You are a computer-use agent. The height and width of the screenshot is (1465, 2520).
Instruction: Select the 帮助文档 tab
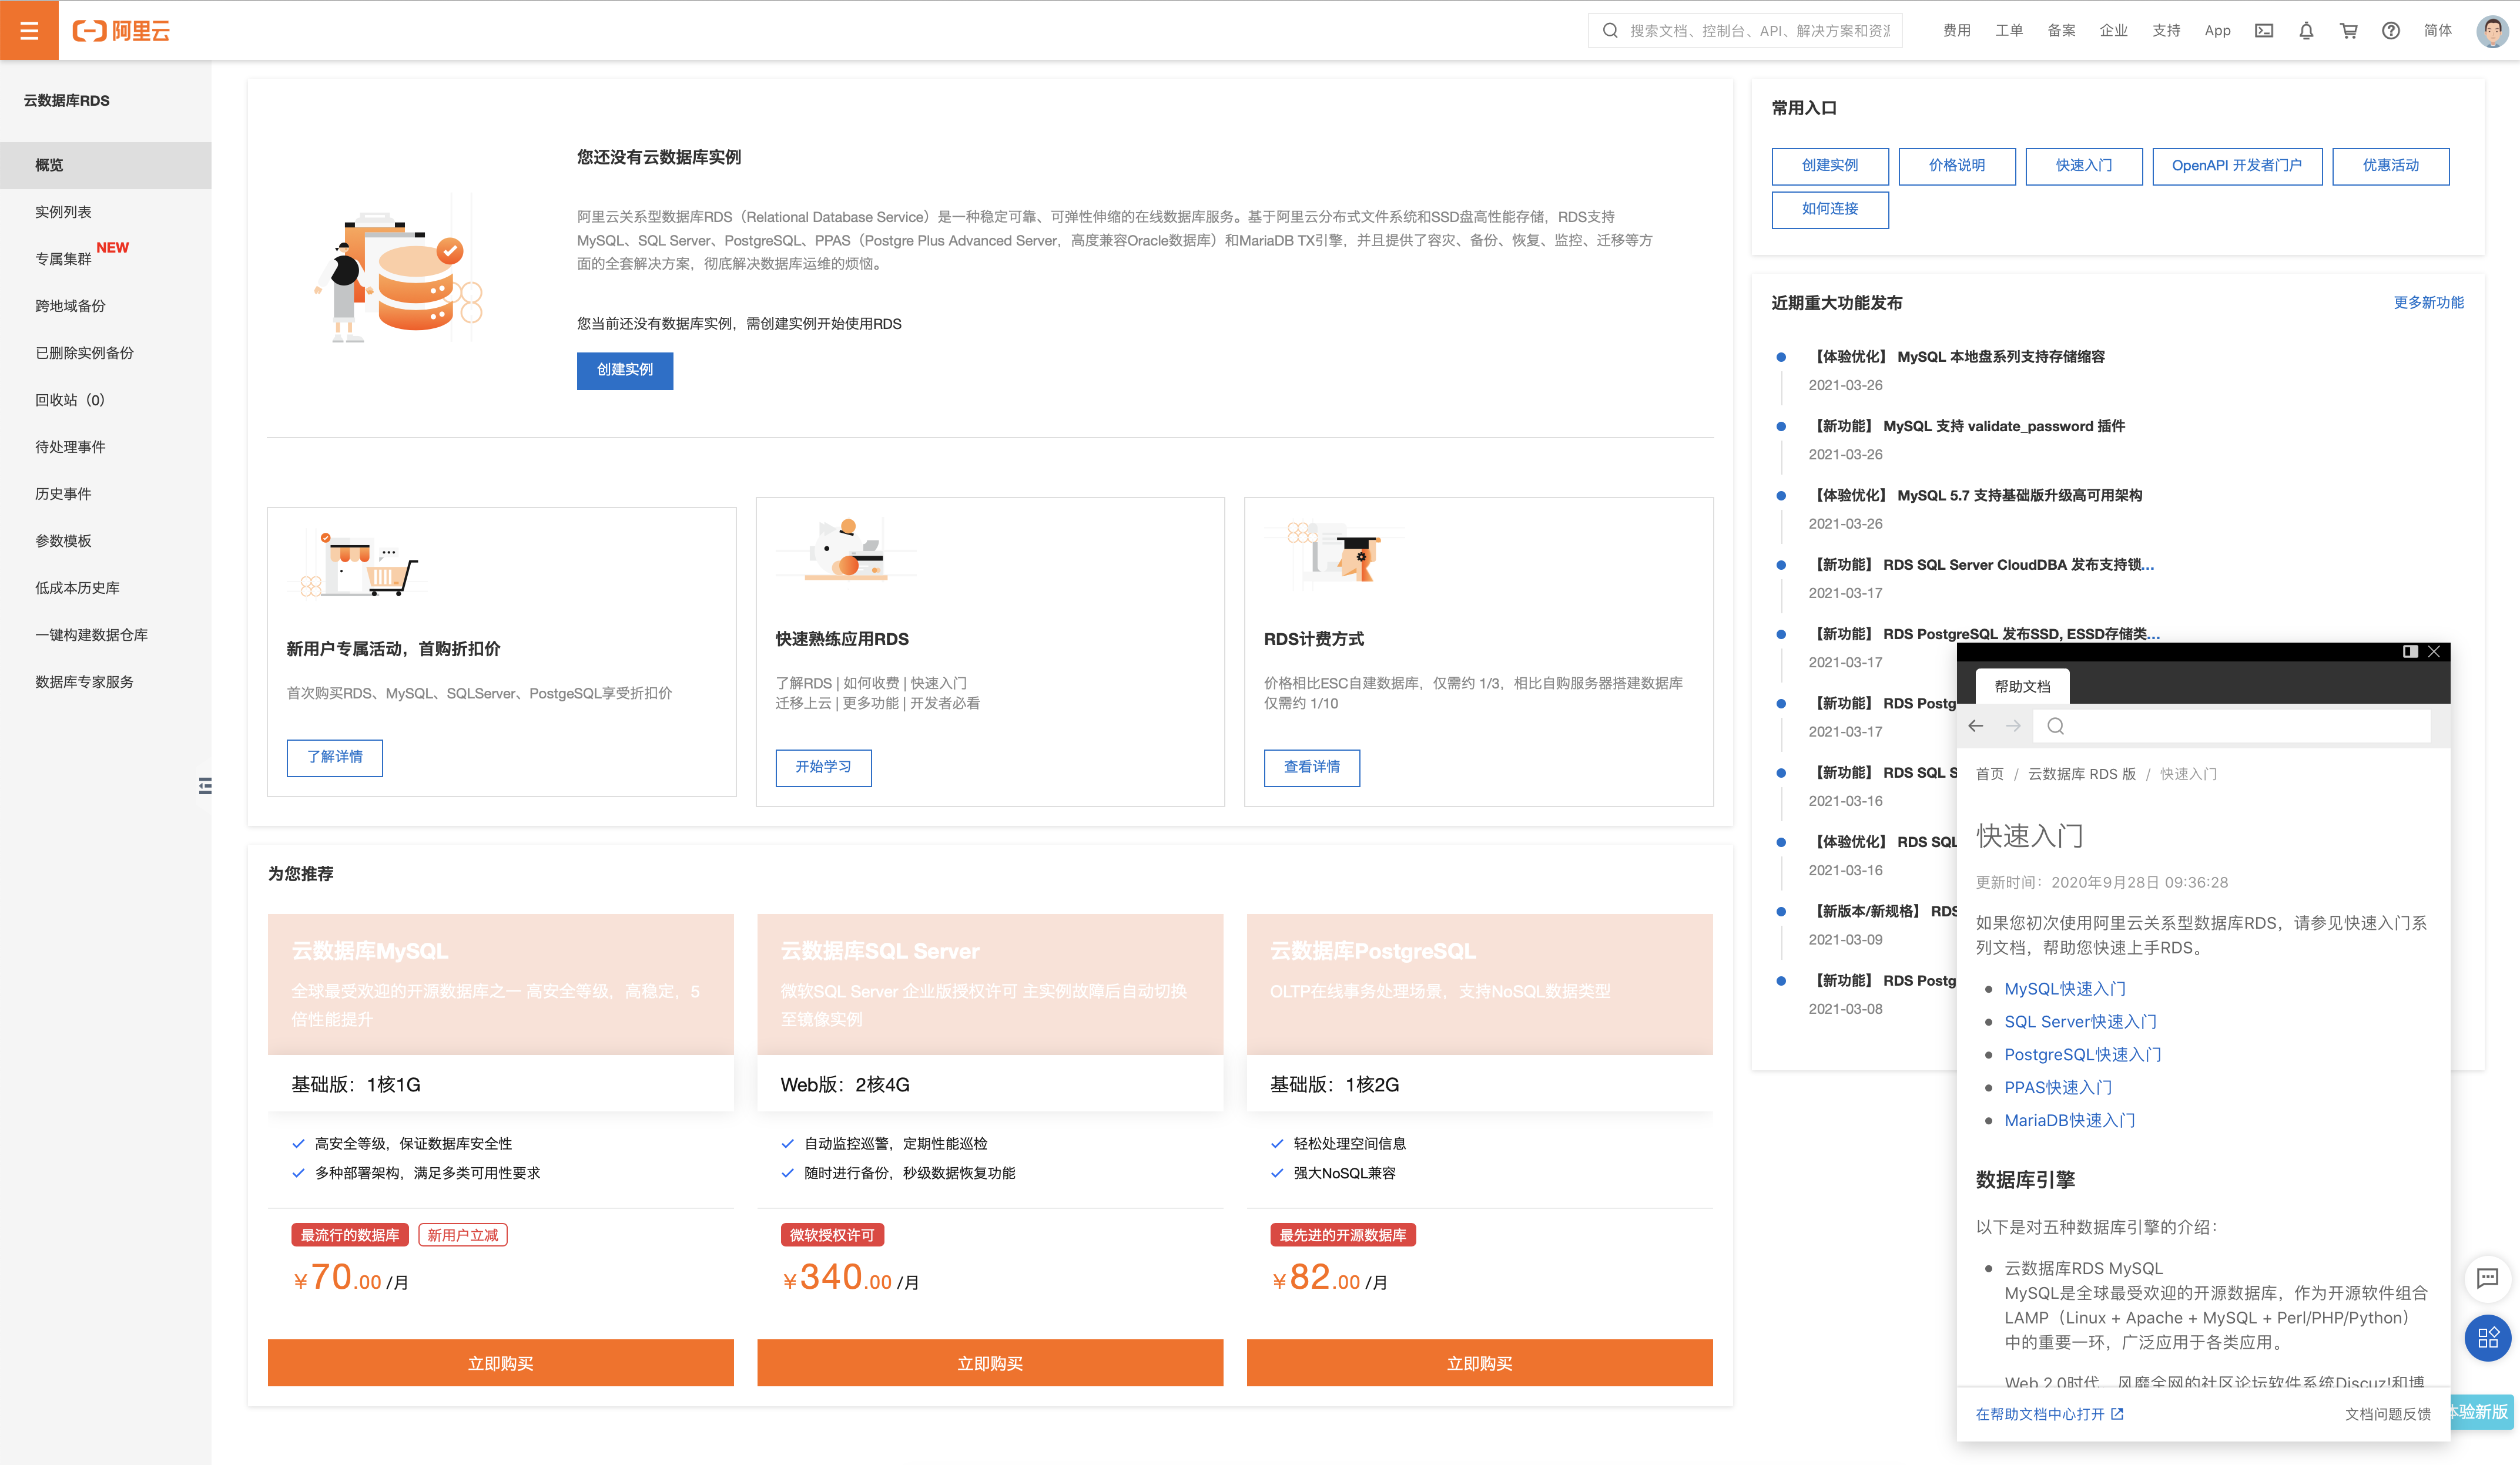[2022, 687]
